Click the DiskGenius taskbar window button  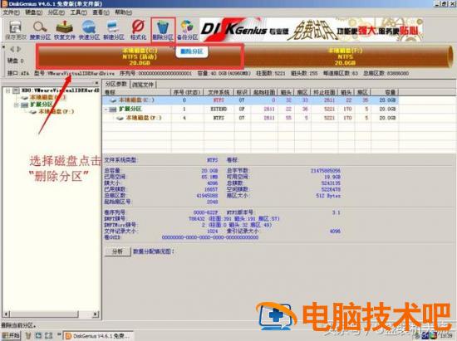click(99, 336)
